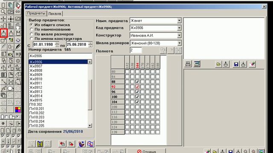The height and width of the screenshot is (153, 273).
Task: Click the 3D stacked boxes tool icon
Action: point(3,95)
